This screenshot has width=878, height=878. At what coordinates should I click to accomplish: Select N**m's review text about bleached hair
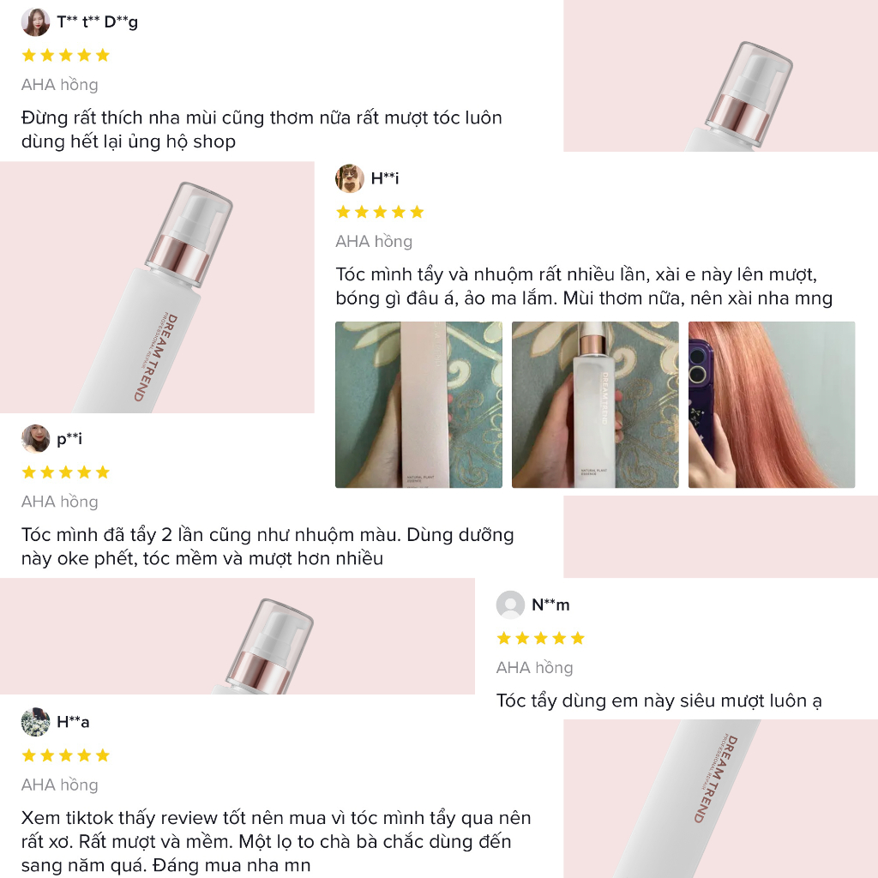pos(659,701)
